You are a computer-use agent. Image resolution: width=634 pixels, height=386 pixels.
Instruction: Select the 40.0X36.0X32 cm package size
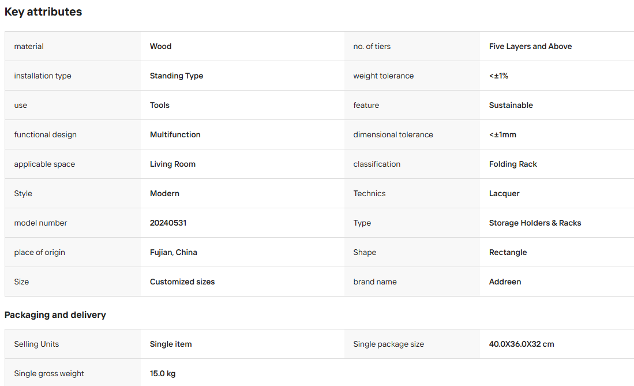[522, 344]
